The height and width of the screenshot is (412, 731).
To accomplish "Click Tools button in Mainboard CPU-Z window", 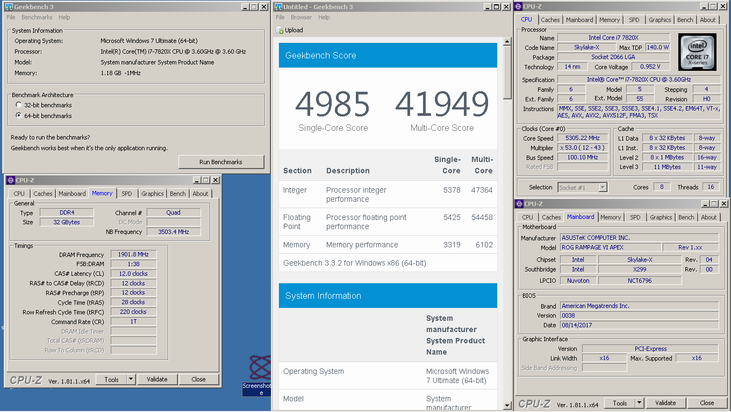I will tap(620, 403).
